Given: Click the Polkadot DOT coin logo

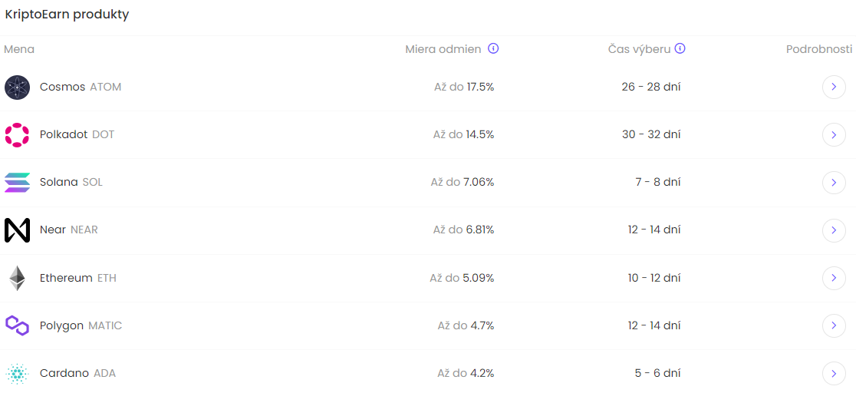Looking at the screenshot, I should 17,135.
